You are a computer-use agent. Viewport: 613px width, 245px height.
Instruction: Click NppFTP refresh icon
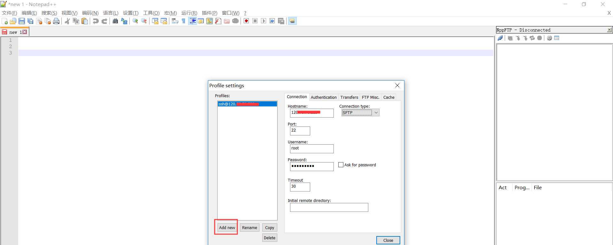(x=532, y=38)
